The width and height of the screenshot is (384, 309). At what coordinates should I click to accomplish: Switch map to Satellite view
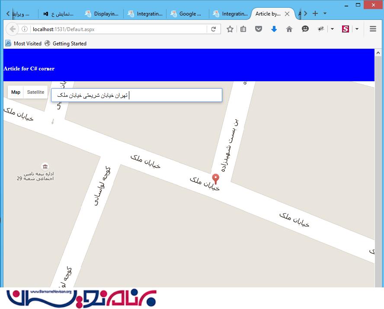(x=35, y=92)
